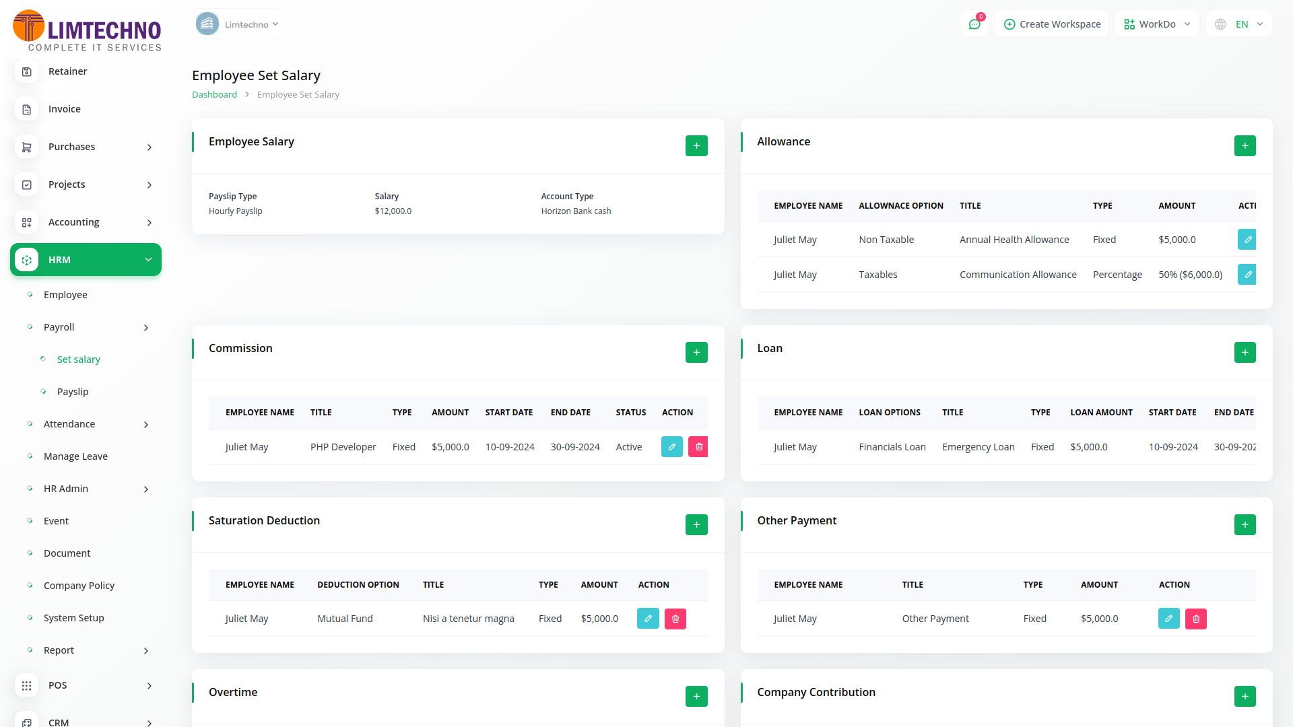Viewport: 1293px width, 727px height.
Task: Edit the Annual Health Allowance row
Action: 1247,240
